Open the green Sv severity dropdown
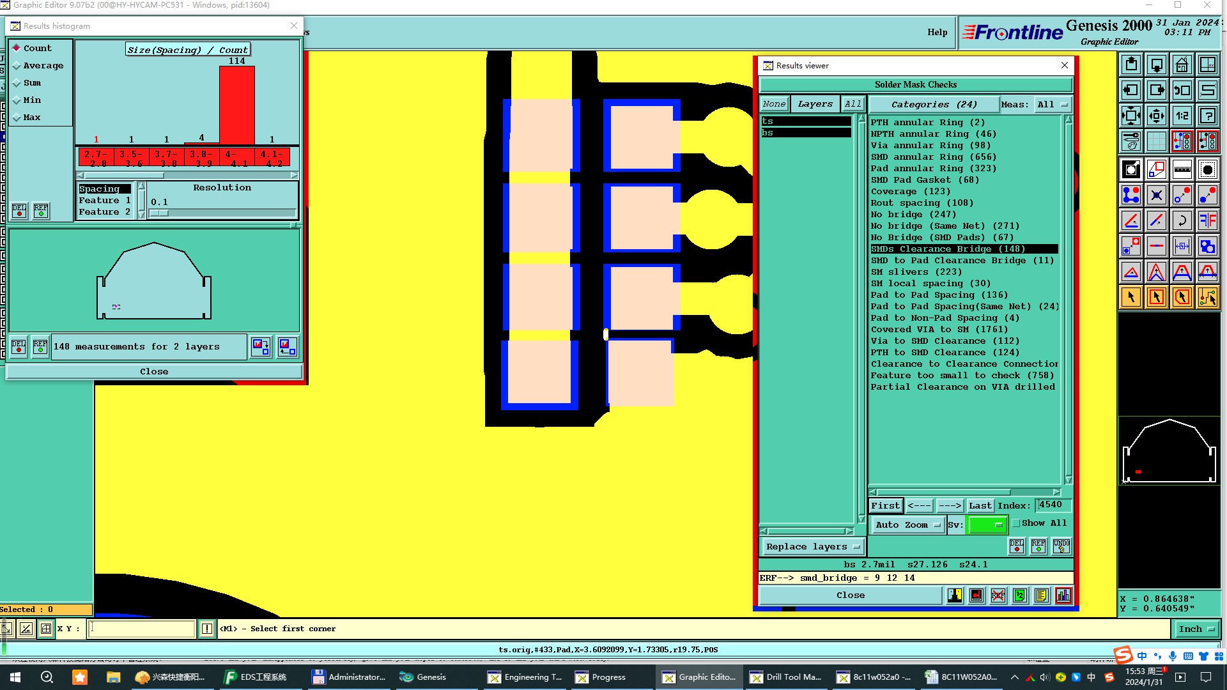Screen dimensions: 1227x690 987,525
